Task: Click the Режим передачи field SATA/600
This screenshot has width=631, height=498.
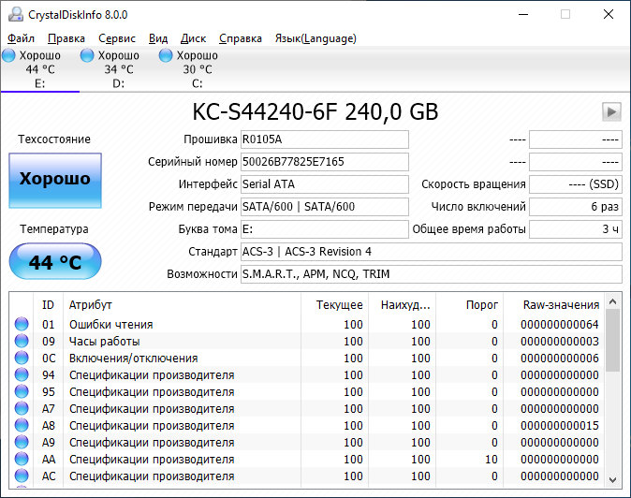Action: pyautogui.click(x=325, y=207)
